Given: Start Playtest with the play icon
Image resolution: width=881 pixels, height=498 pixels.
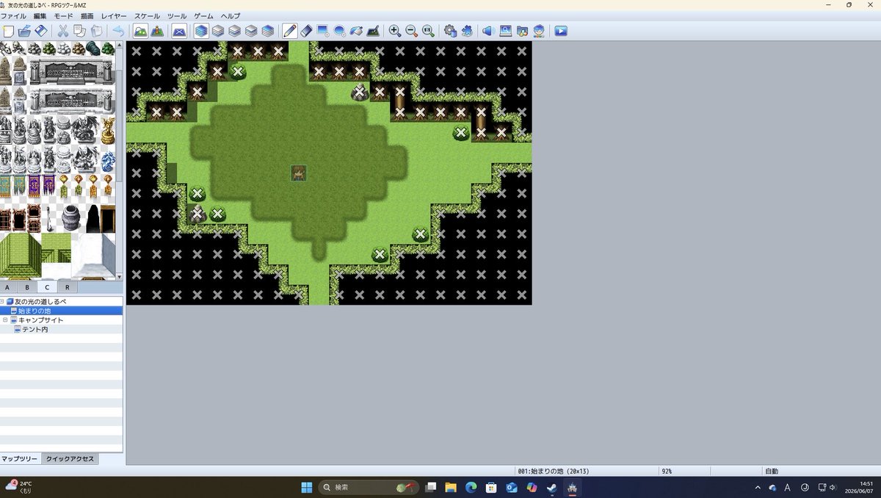Looking at the screenshot, I should point(561,31).
